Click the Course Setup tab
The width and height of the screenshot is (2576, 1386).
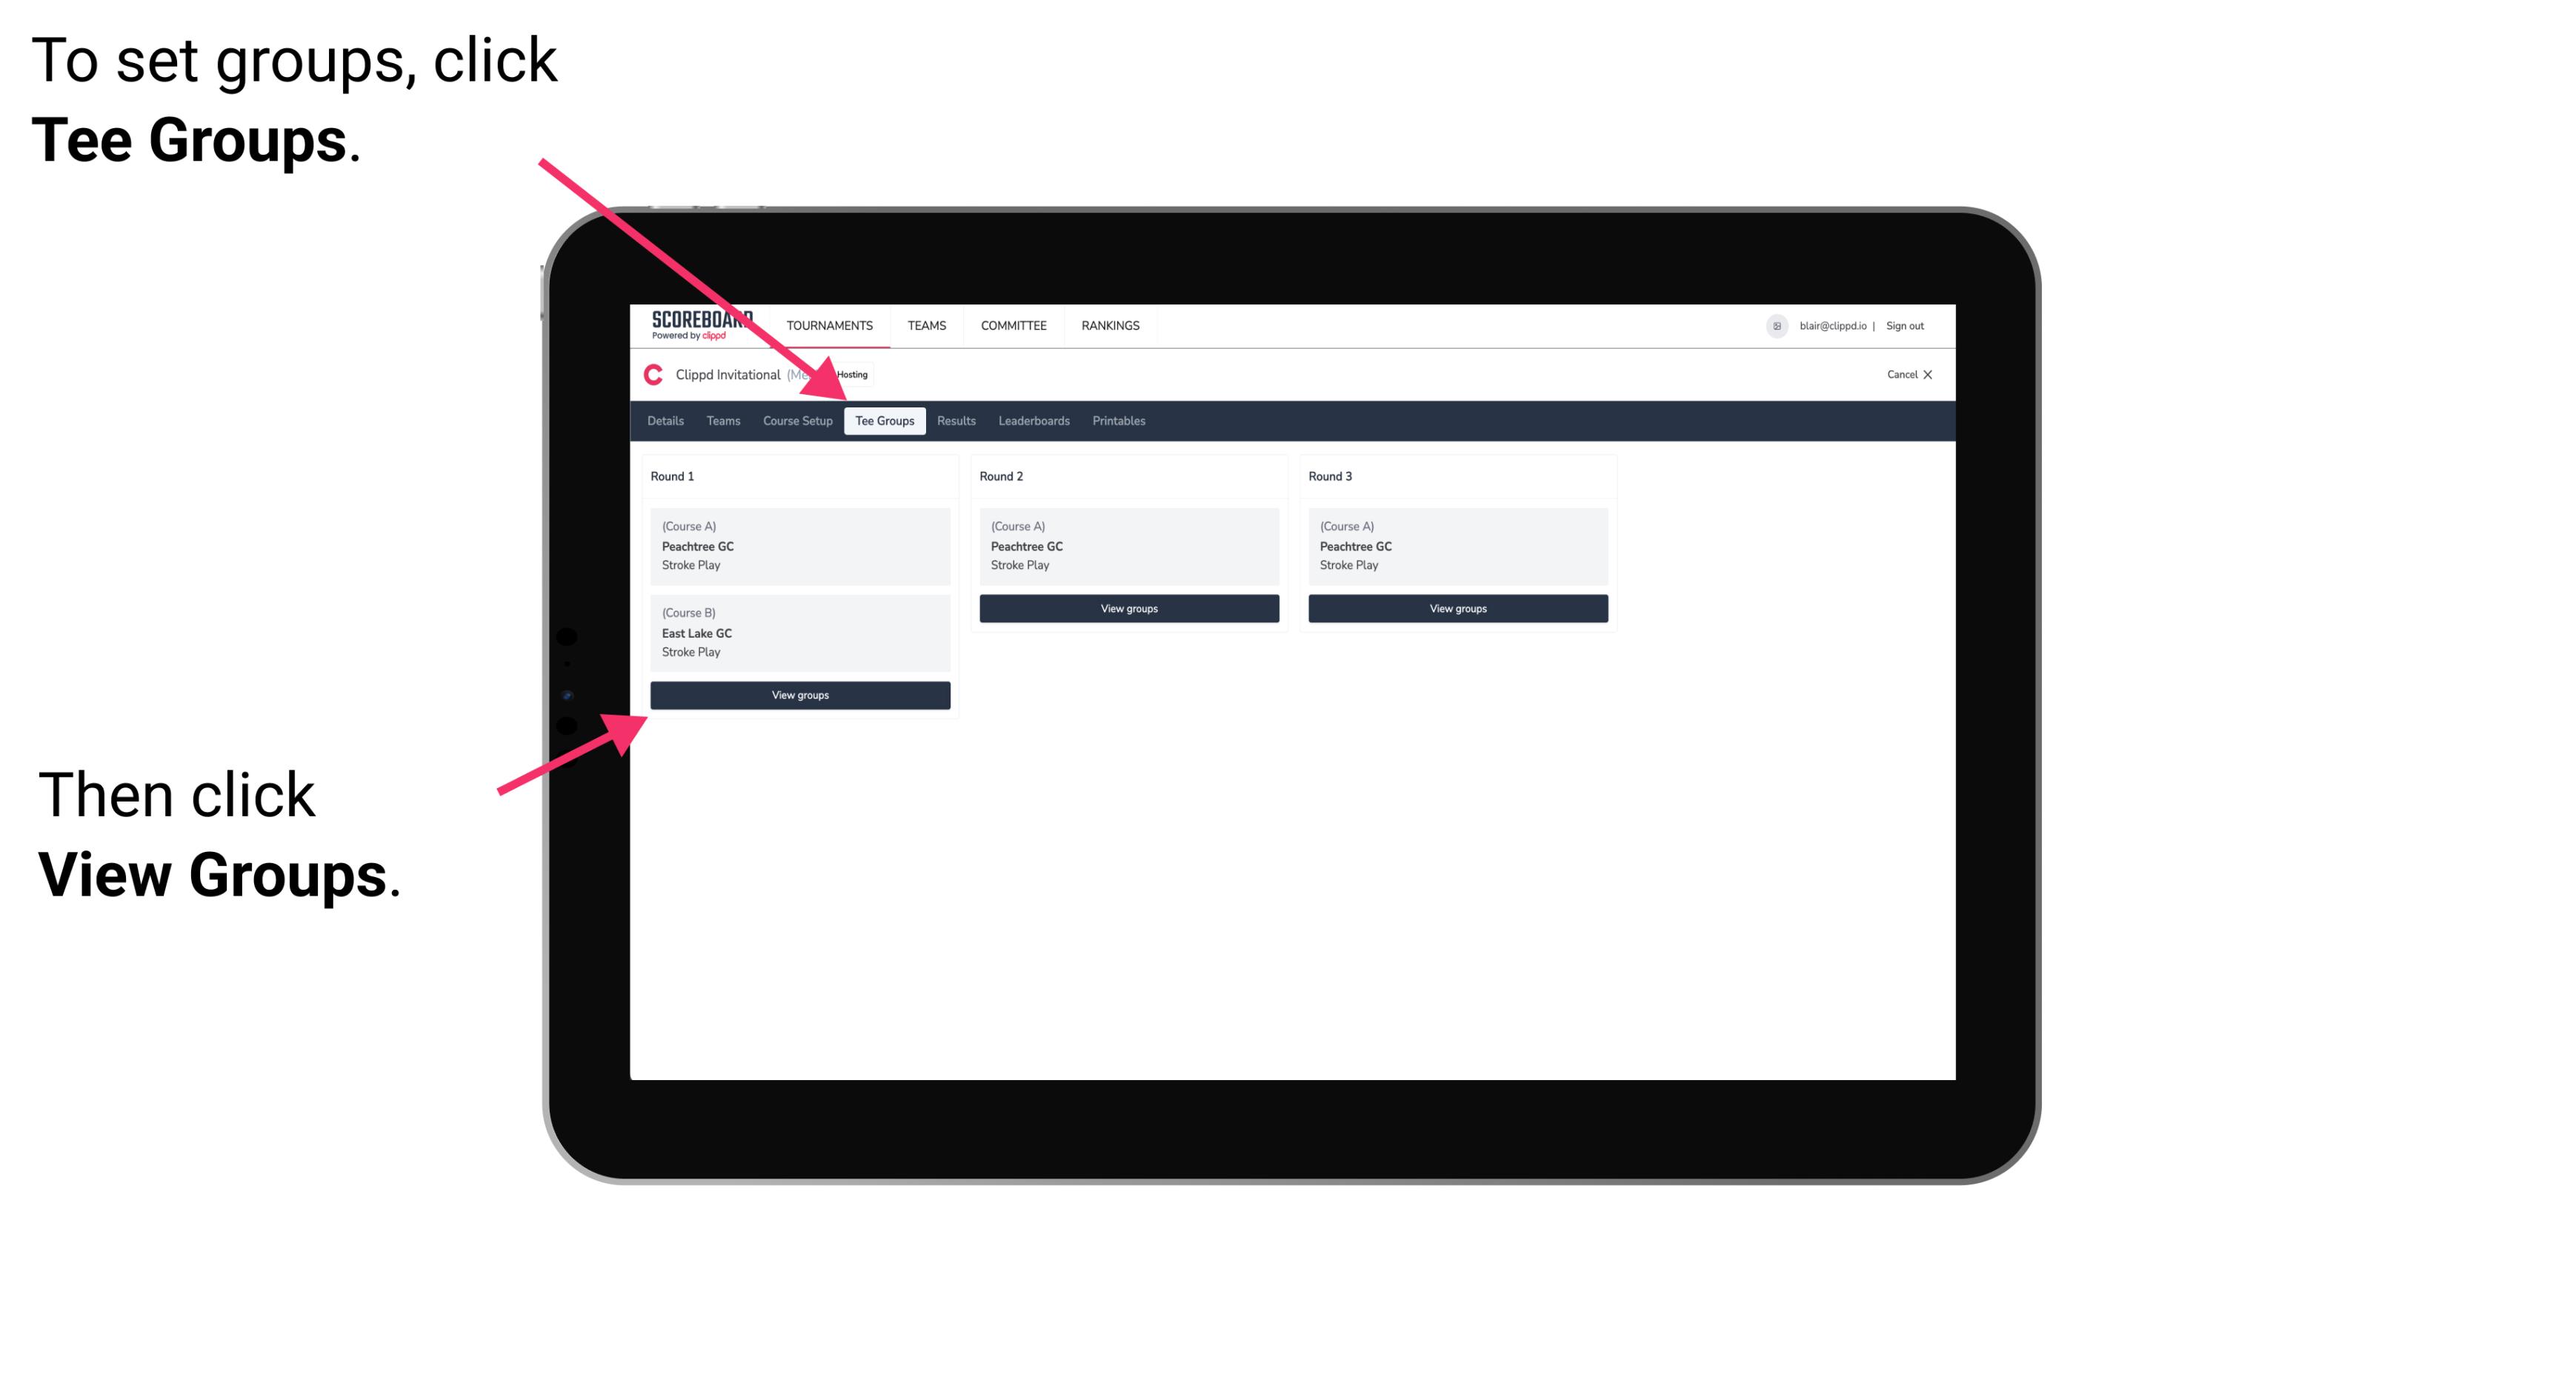(x=799, y=420)
